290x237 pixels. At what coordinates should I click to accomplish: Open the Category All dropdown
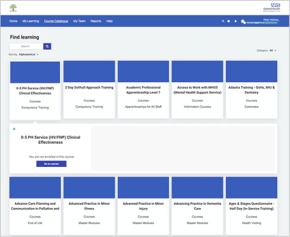(273, 51)
